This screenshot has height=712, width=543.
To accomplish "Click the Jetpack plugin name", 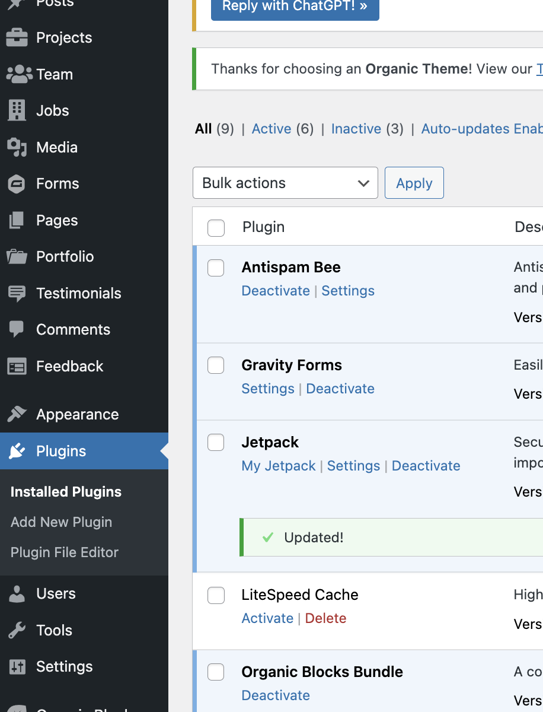I will pyautogui.click(x=270, y=443).
